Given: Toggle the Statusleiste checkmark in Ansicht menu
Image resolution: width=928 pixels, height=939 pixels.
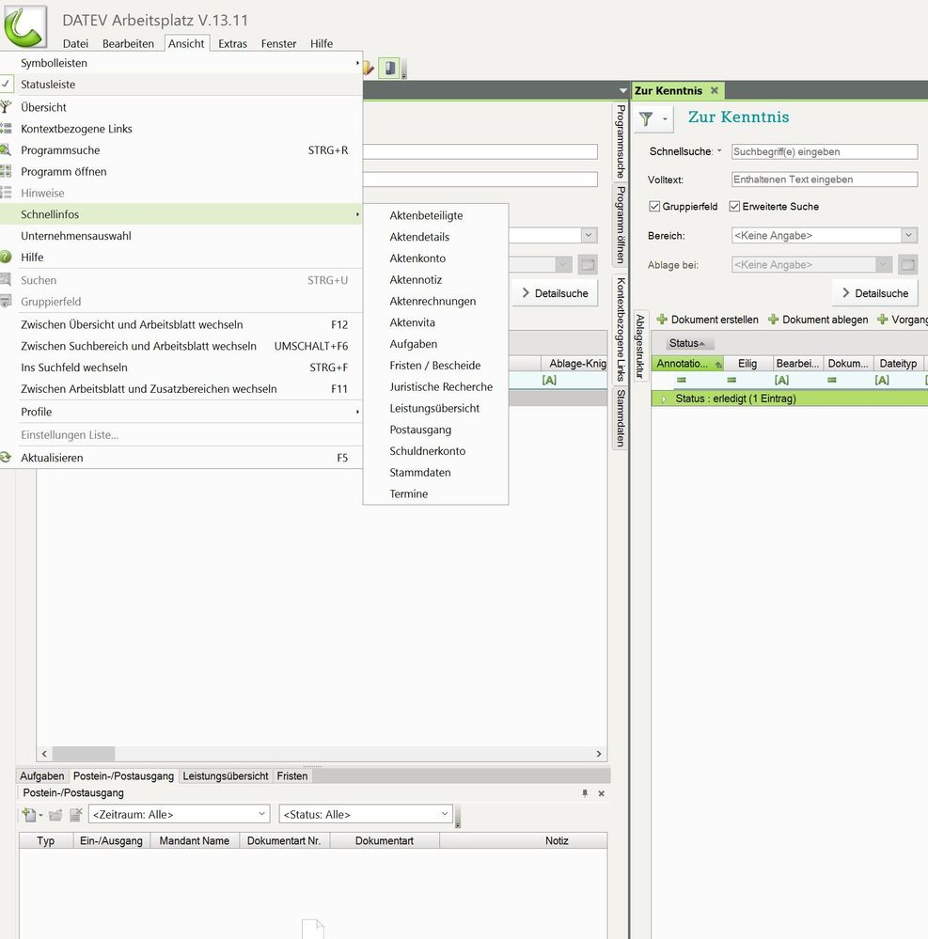Looking at the screenshot, I should click(x=6, y=85).
